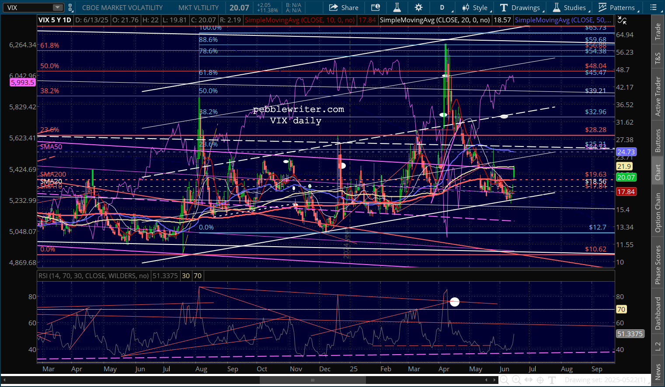Open the Active Trader side tab
Image resolution: width=665 pixels, height=387 pixels.
658,96
